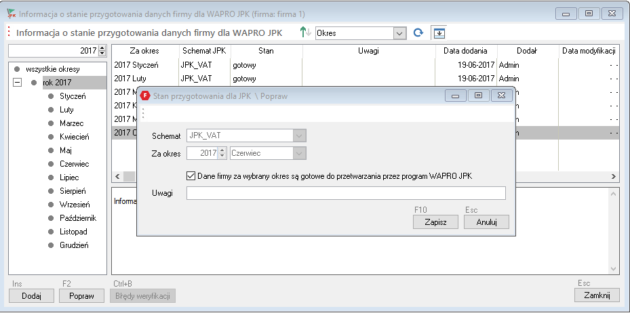Click Zapisz to save changes
This screenshot has height=313, width=630.
tap(435, 222)
